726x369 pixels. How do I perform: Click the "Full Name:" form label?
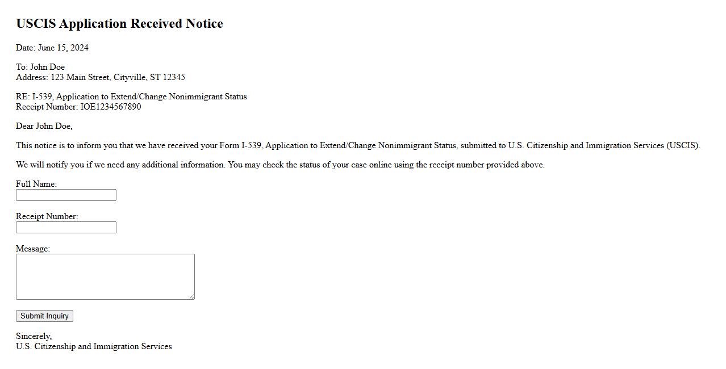pyautogui.click(x=36, y=184)
